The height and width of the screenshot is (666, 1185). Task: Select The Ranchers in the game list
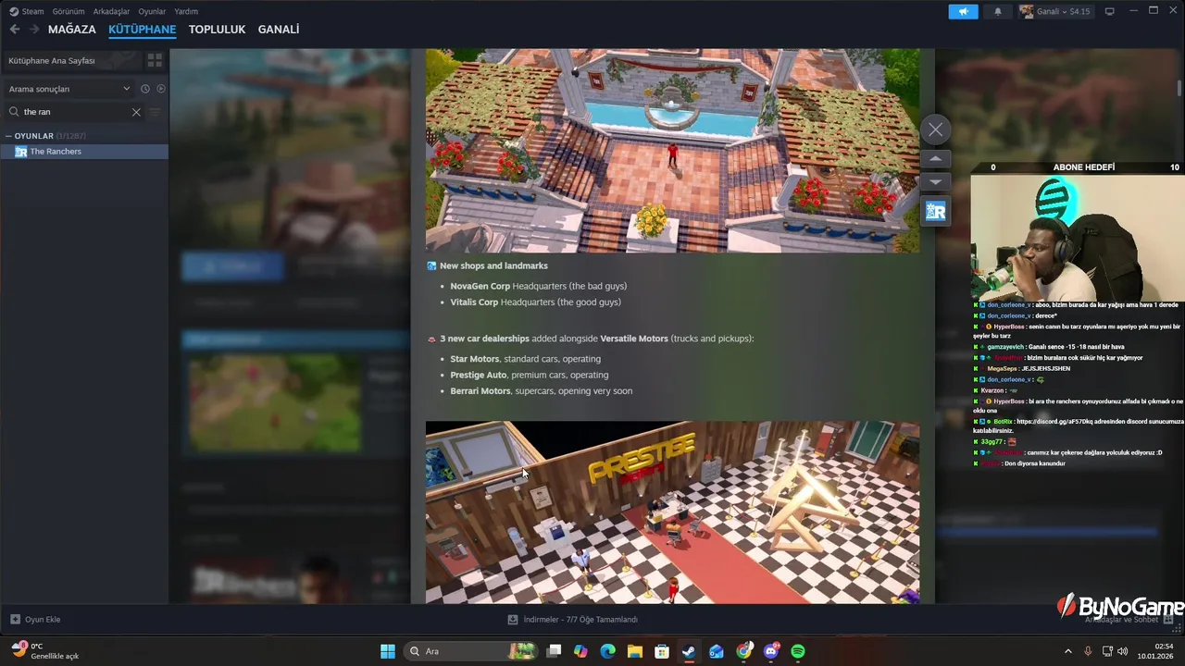(x=84, y=152)
